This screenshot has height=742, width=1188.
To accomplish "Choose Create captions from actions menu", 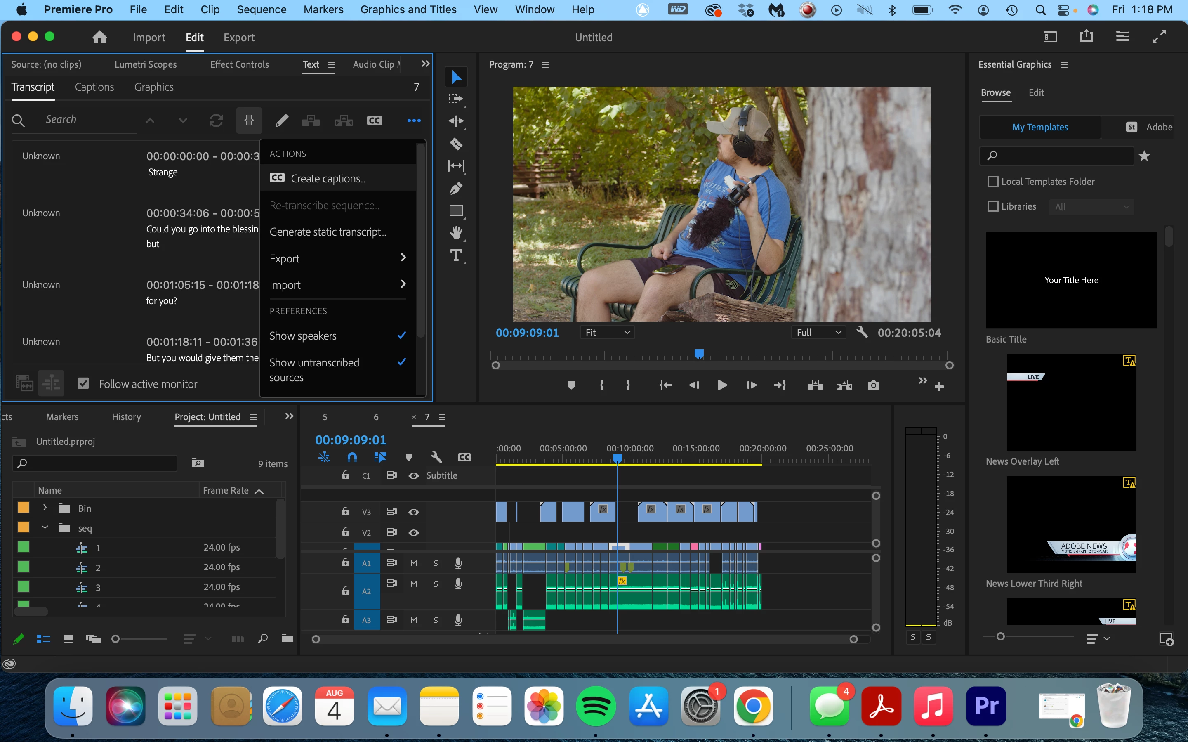I will tap(328, 179).
